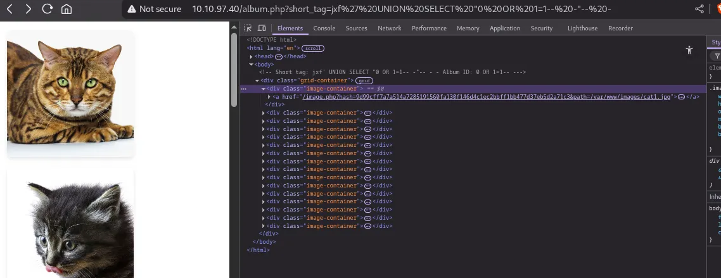Toggle the grid badge on grid-container
The width and height of the screenshot is (721, 278).
(x=364, y=81)
